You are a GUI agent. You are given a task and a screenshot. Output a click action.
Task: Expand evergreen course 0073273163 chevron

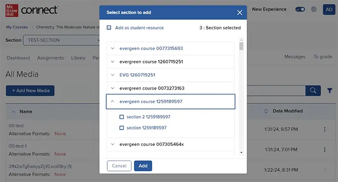coord(113,88)
